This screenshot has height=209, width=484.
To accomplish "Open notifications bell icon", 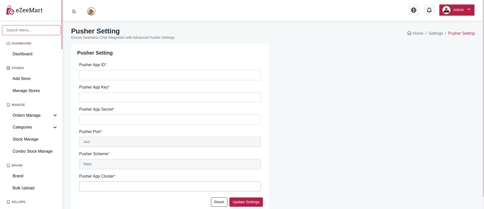I will [x=429, y=10].
